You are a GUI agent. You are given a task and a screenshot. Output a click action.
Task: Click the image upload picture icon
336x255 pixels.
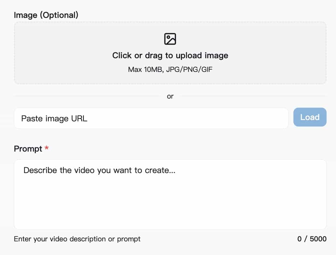(170, 39)
